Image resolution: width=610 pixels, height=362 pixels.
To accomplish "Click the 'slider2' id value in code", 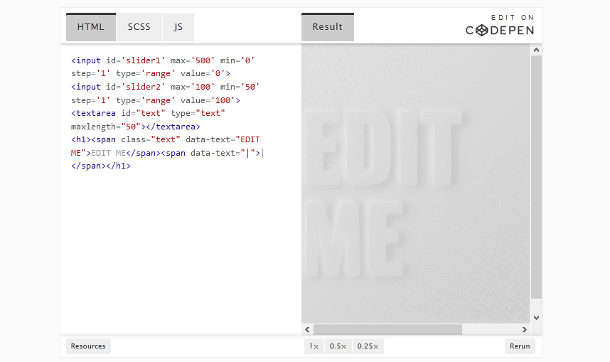I will pos(144,87).
